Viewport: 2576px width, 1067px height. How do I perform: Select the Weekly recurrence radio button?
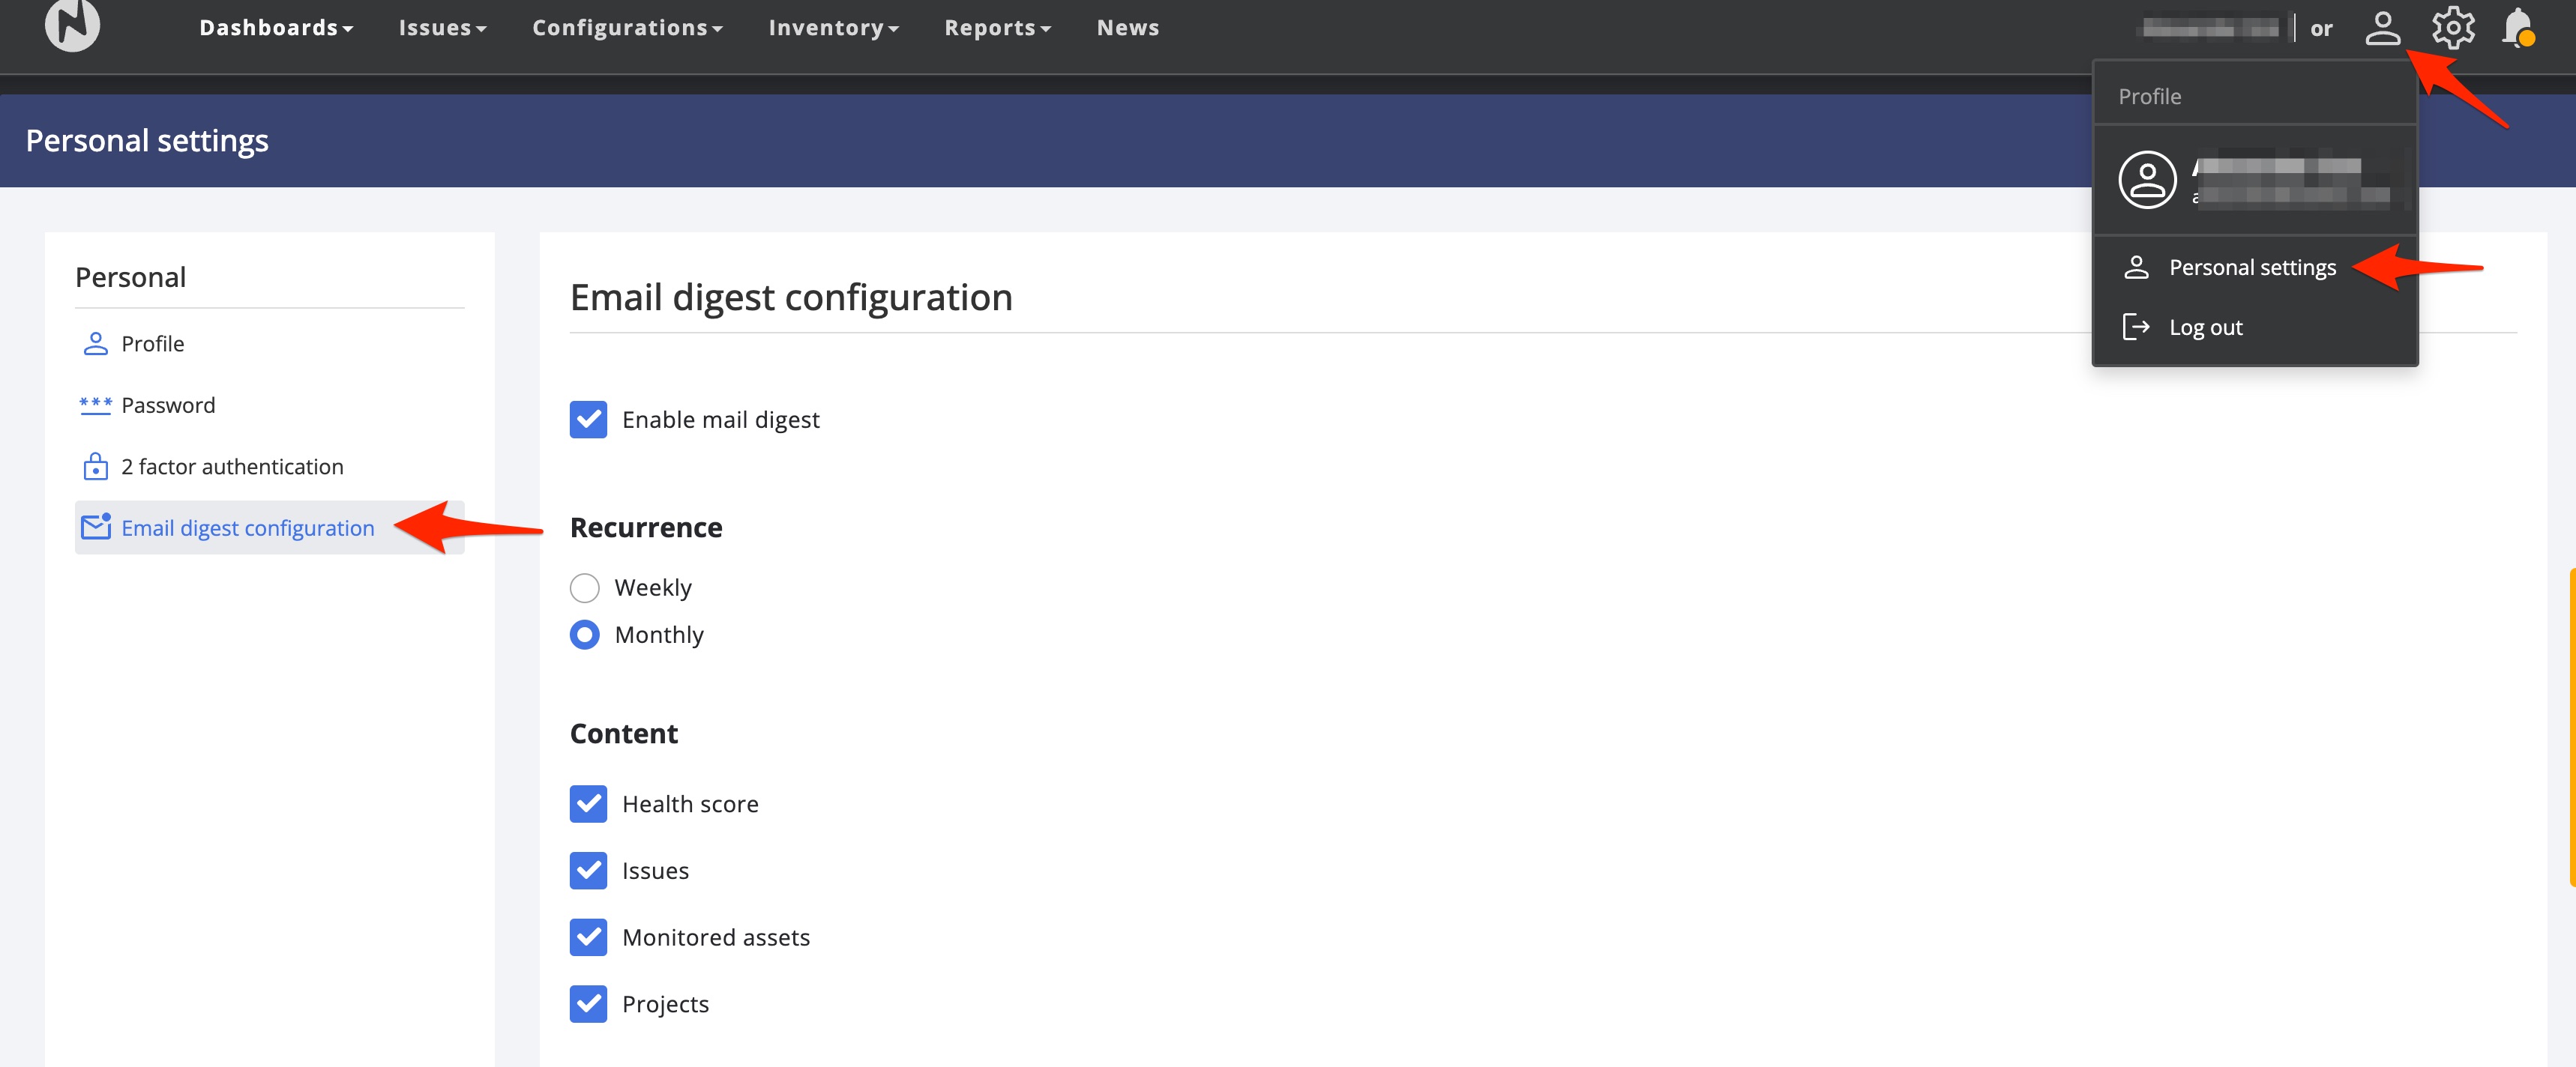[585, 587]
